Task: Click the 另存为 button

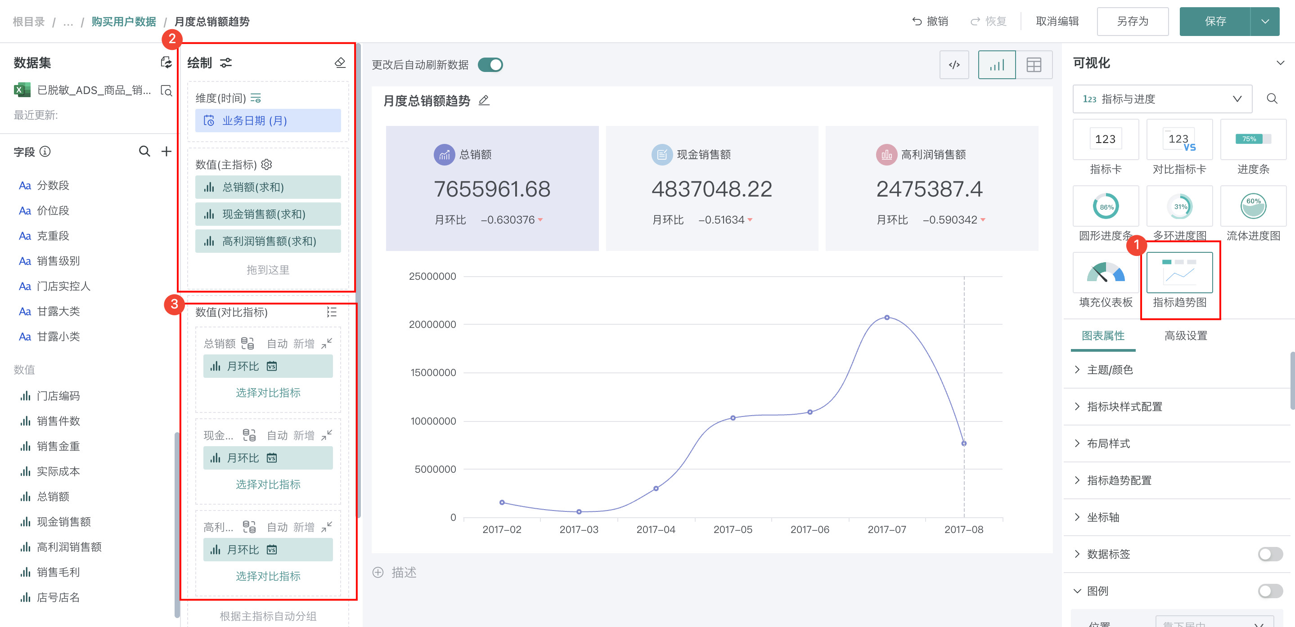Action: (1132, 22)
